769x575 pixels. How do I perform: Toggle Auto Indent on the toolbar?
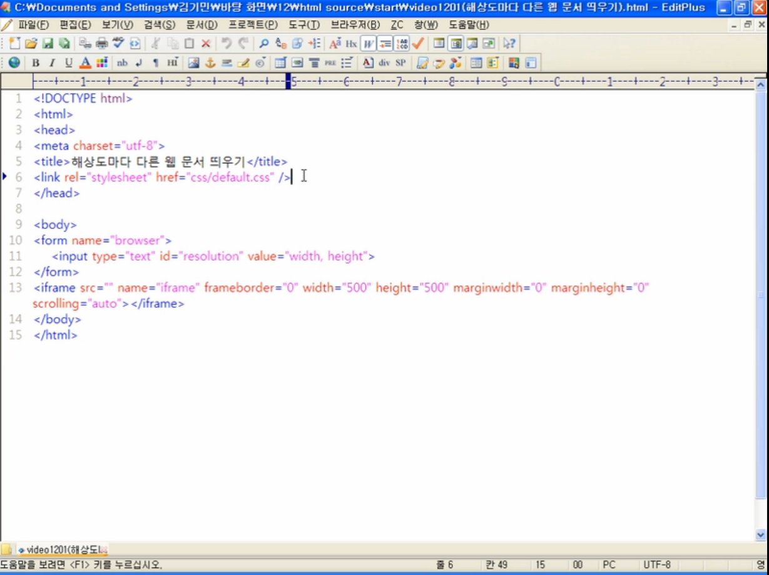coord(384,43)
